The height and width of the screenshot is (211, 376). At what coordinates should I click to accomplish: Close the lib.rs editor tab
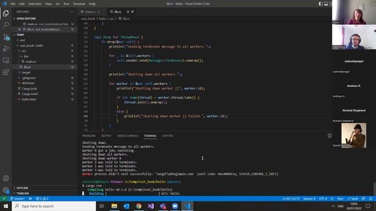(x=132, y=12)
